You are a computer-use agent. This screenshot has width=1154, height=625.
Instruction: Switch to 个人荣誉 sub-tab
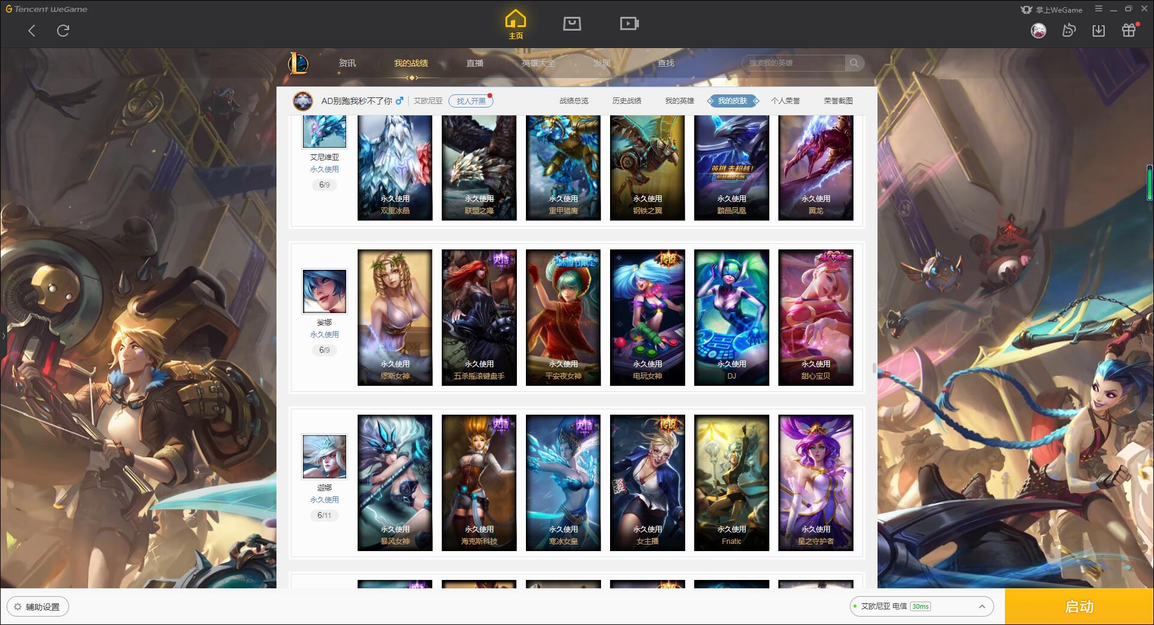pos(786,101)
